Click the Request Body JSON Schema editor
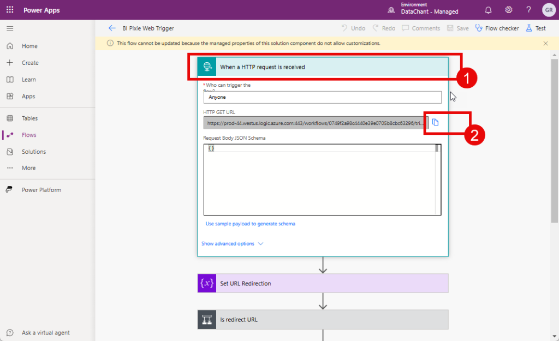559x341 pixels. point(319,180)
